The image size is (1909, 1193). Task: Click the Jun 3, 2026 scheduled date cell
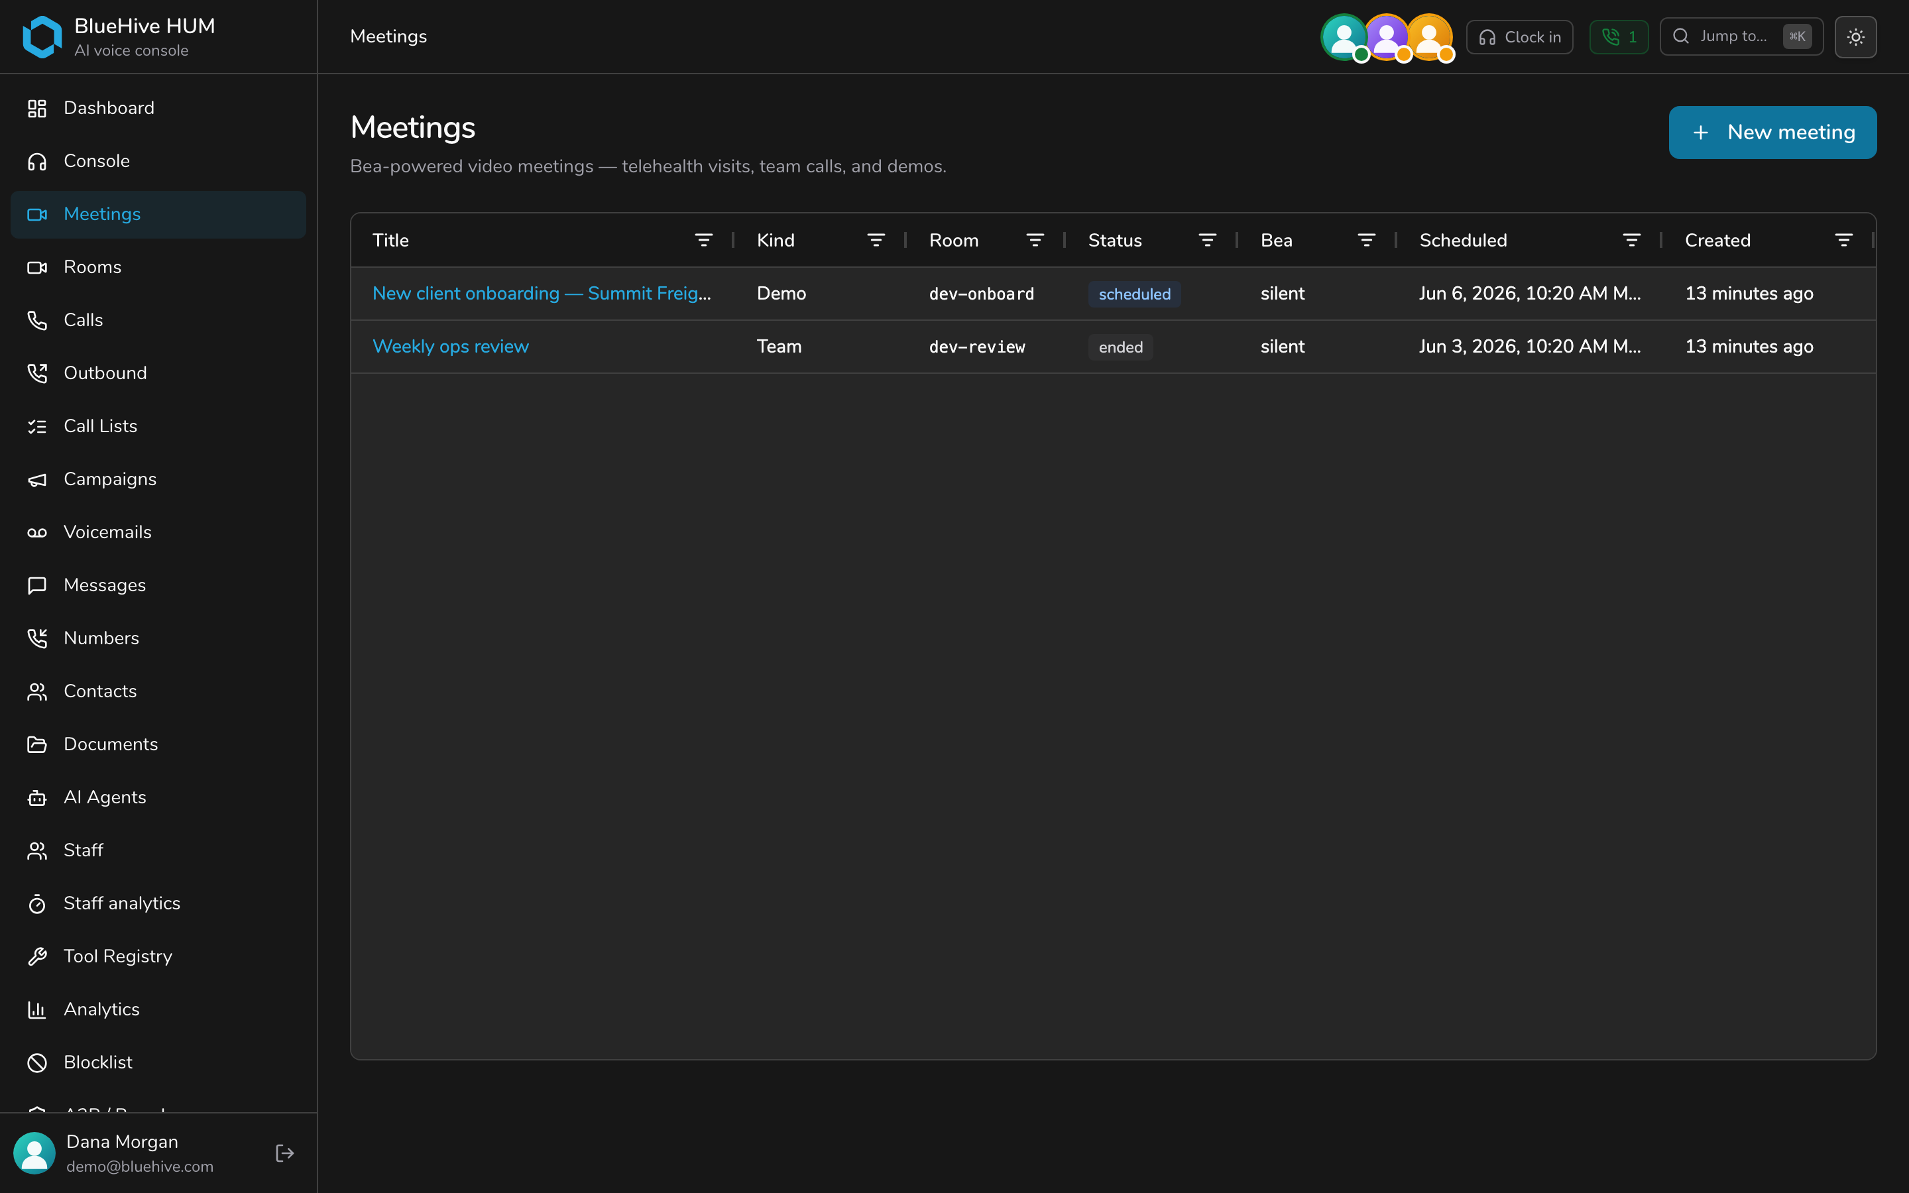pos(1530,347)
